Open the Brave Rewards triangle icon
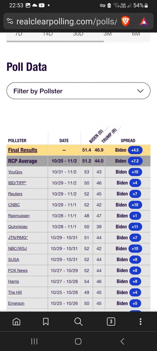The image size is (157, 351). coord(144,22)
